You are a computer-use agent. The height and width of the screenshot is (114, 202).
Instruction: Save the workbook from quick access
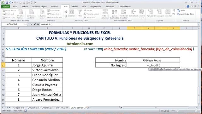(7, 3)
